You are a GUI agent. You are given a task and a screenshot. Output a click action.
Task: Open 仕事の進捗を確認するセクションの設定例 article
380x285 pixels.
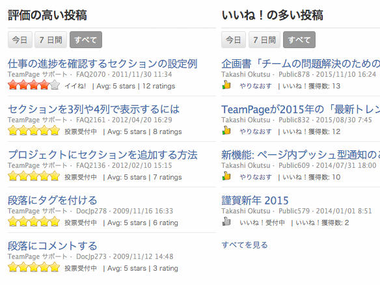click(103, 64)
